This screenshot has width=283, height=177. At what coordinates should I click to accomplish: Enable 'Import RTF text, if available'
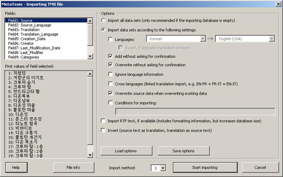(x=103, y=120)
